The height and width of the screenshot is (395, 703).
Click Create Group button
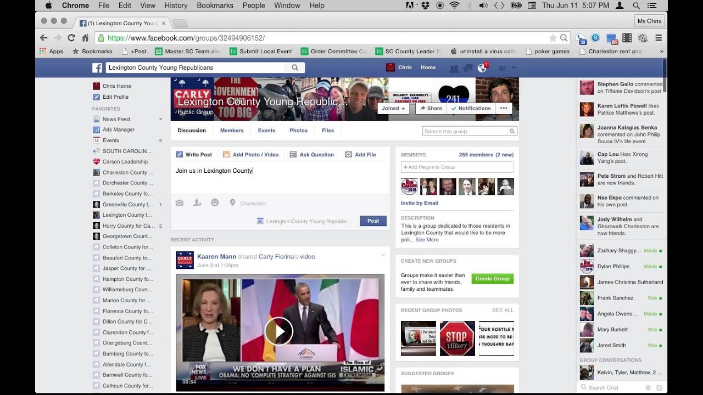492,279
